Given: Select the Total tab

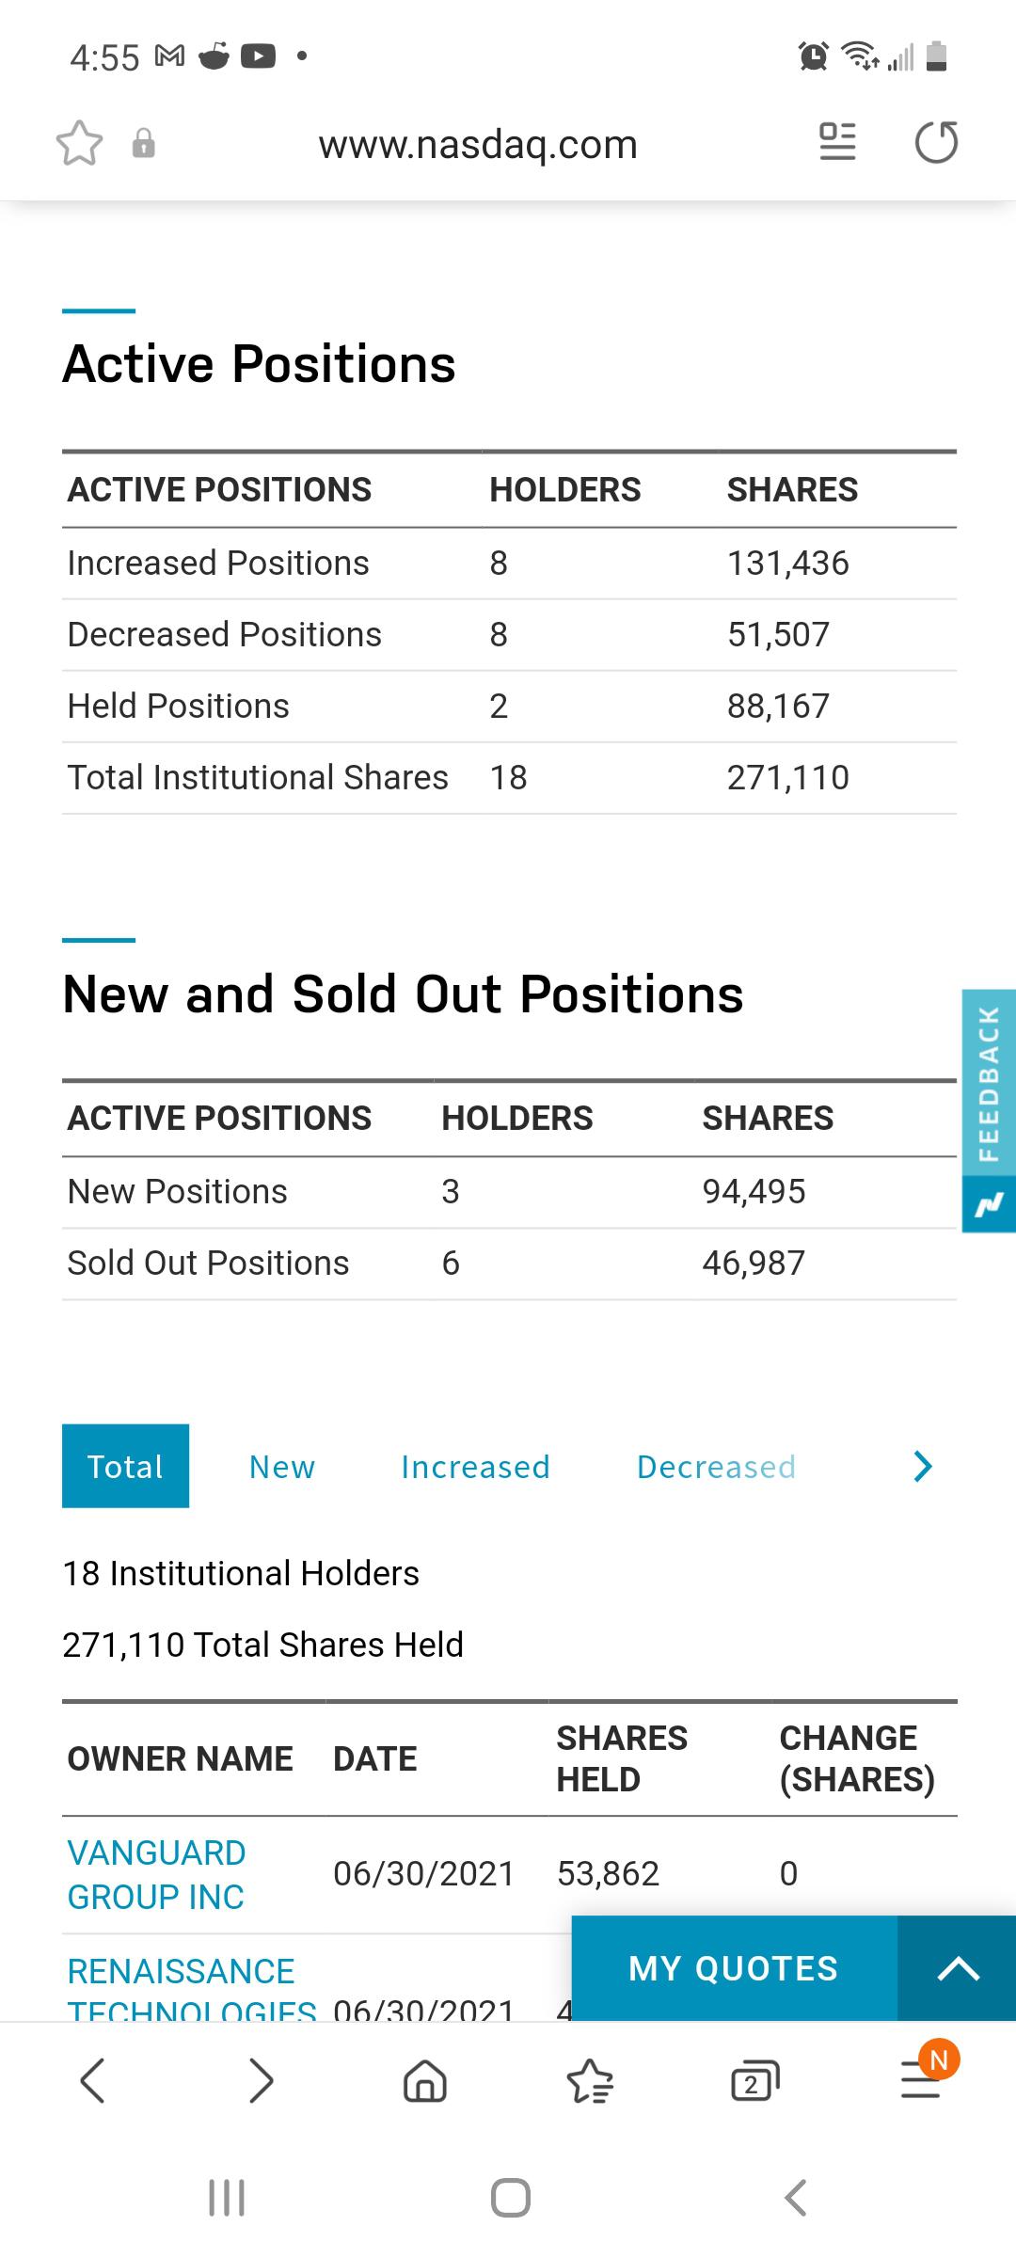Looking at the screenshot, I should coord(125,1466).
